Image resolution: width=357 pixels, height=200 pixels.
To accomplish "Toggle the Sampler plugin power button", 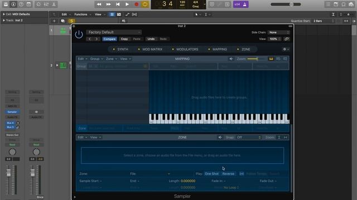I will tap(79, 34).
